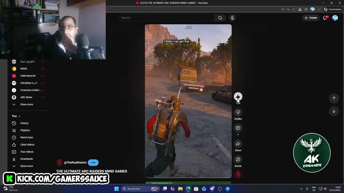Click into the YouTube Search field
This screenshot has height=193, width=344.
coord(166,18)
